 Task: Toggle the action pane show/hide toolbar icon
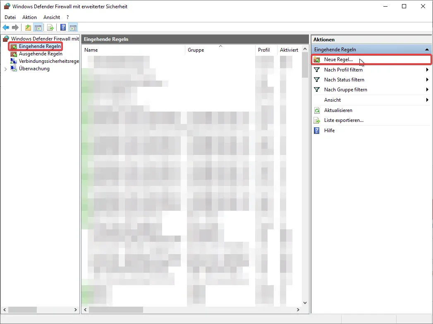73,27
